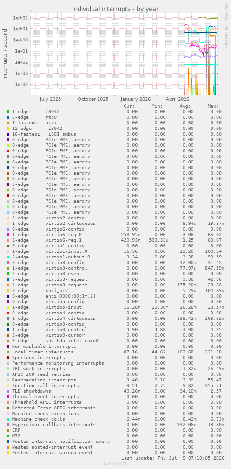Click the October 2025 axis label

(x=93, y=99)
